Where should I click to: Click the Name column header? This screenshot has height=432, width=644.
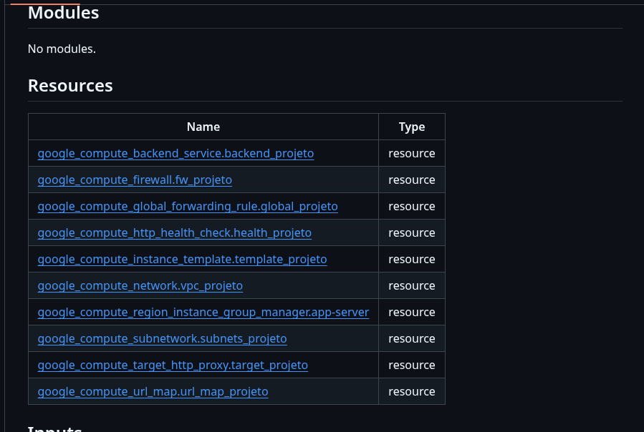(x=203, y=127)
